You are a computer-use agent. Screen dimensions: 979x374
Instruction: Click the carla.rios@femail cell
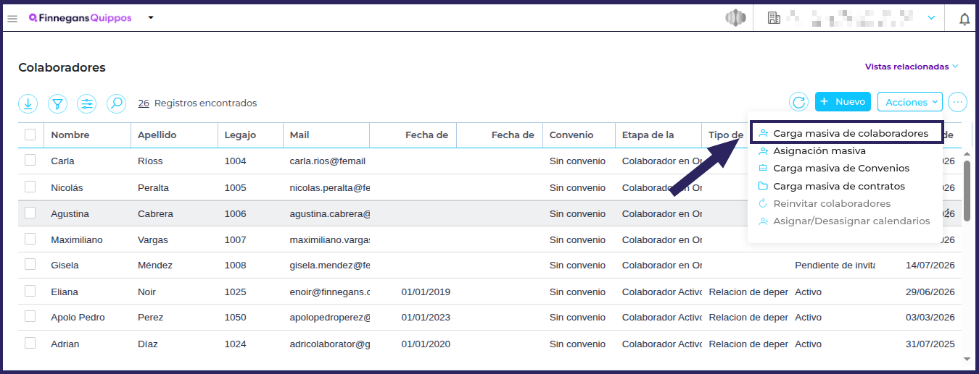pos(328,161)
